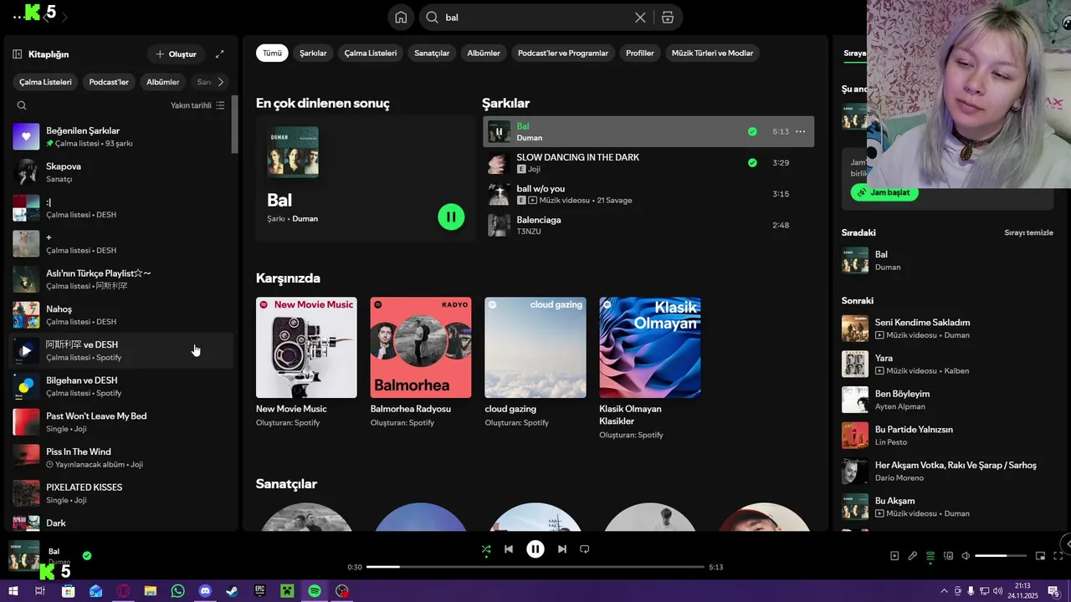Image resolution: width=1071 pixels, height=602 pixels.
Task: Open the mini player icon
Action: [x=1041, y=556]
